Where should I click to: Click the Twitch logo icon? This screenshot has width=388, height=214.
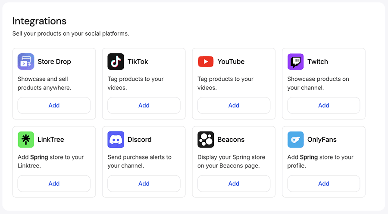point(295,61)
